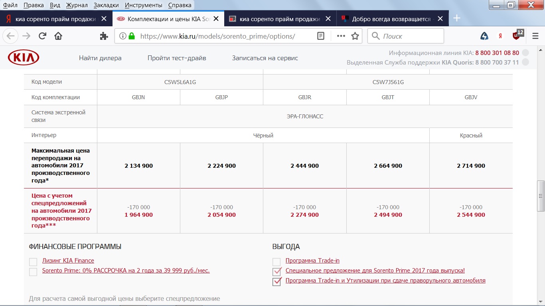
Task: Open 'Пройти тест-драйв' page
Action: [x=177, y=58]
